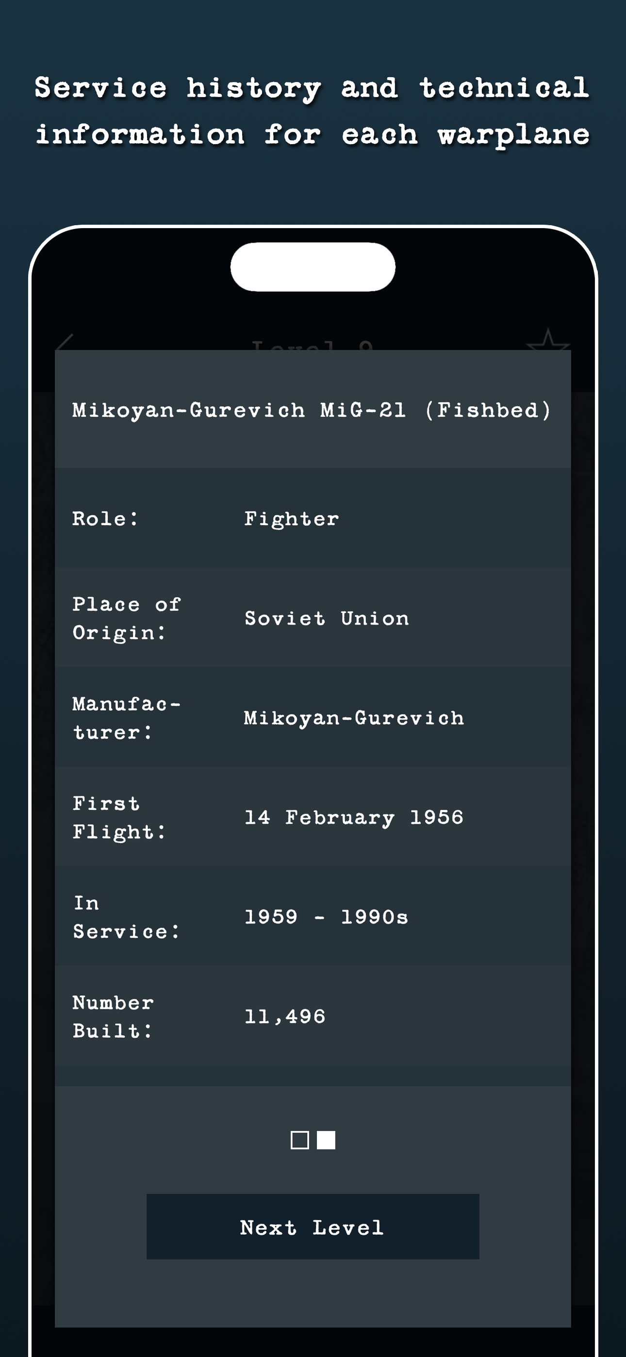Tap the 14 February 1956 first flight date

click(354, 817)
